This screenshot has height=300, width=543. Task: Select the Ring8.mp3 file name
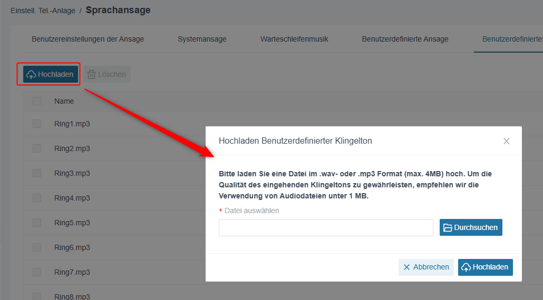pos(72,296)
